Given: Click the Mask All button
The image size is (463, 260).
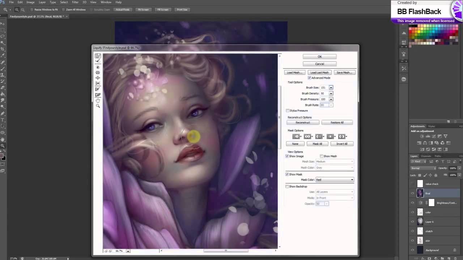Looking at the screenshot, I should (317, 144).
